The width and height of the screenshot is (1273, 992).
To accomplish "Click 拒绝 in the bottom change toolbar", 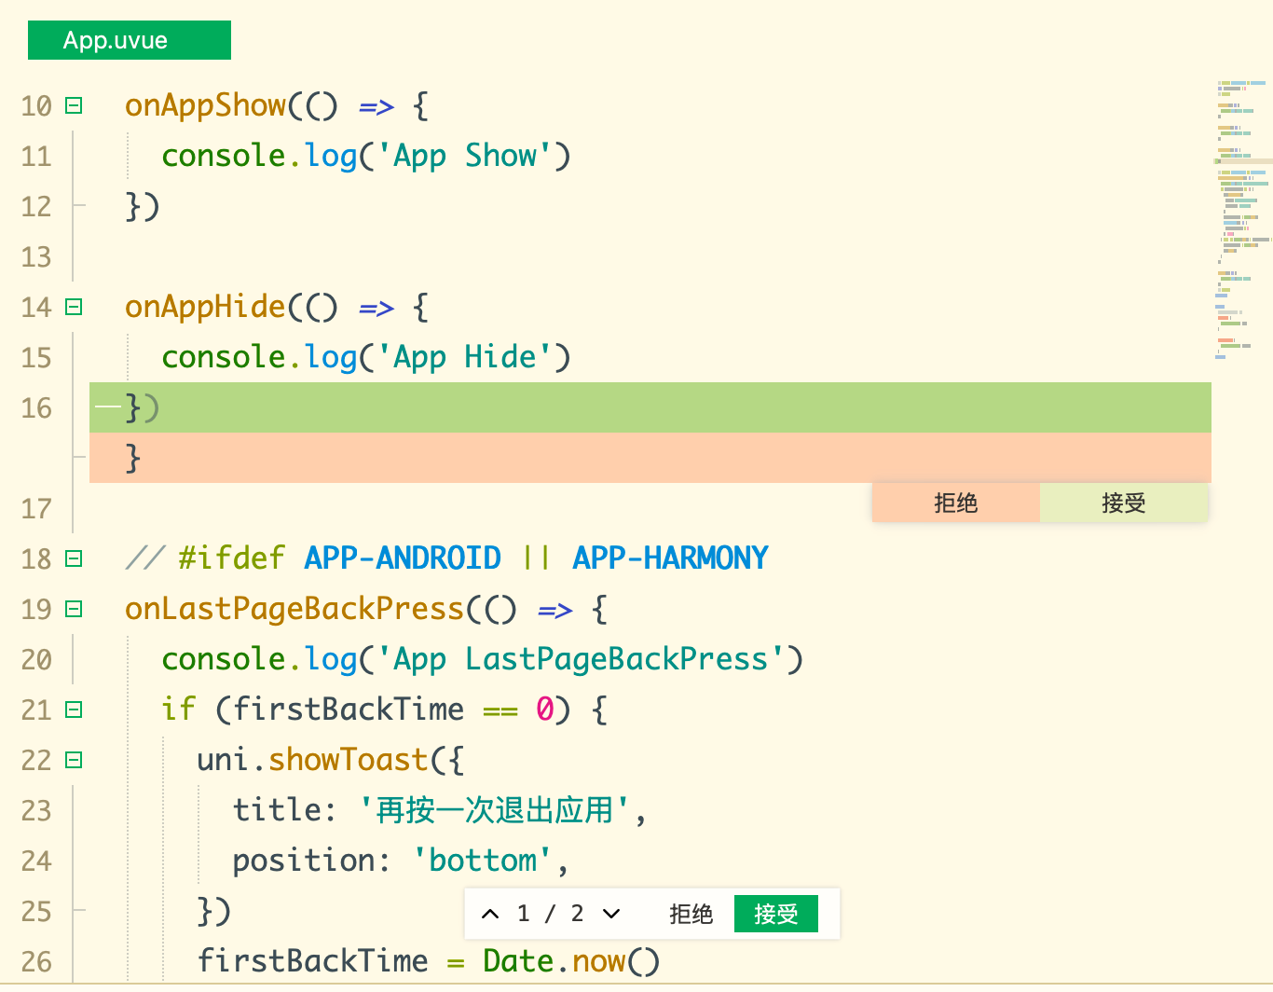I will [x=691, y=914].
